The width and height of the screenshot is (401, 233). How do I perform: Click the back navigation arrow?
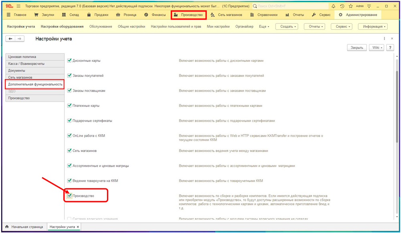(10, 39)
